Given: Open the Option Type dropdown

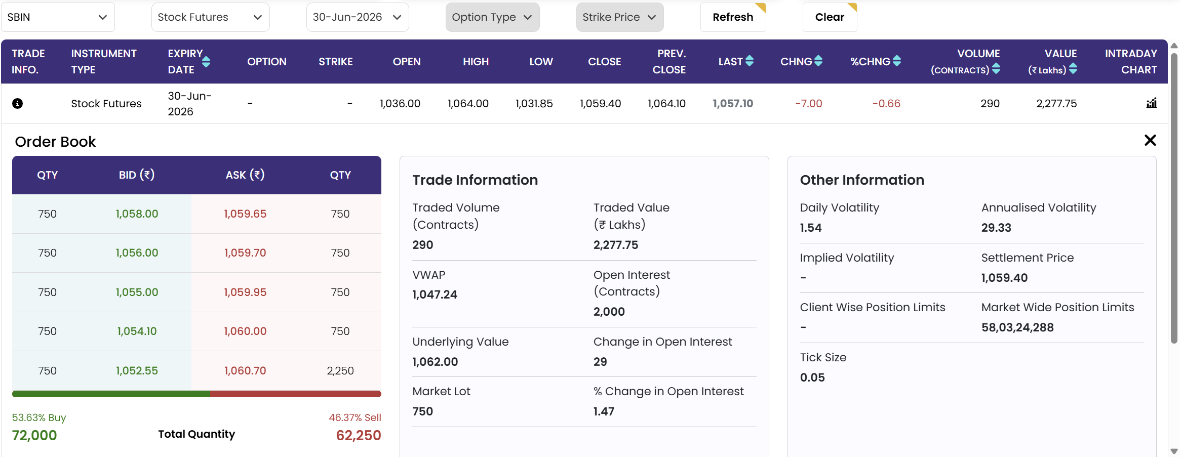Looking at the screenshot, I should pos(492,17).
